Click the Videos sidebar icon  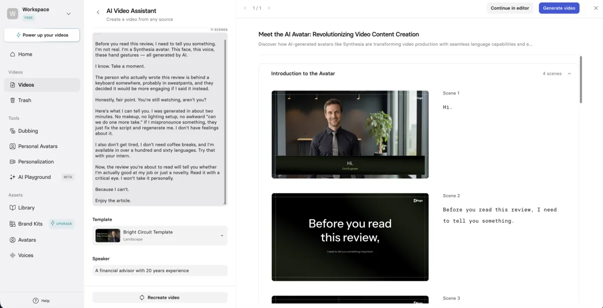[x=13, y=85]
